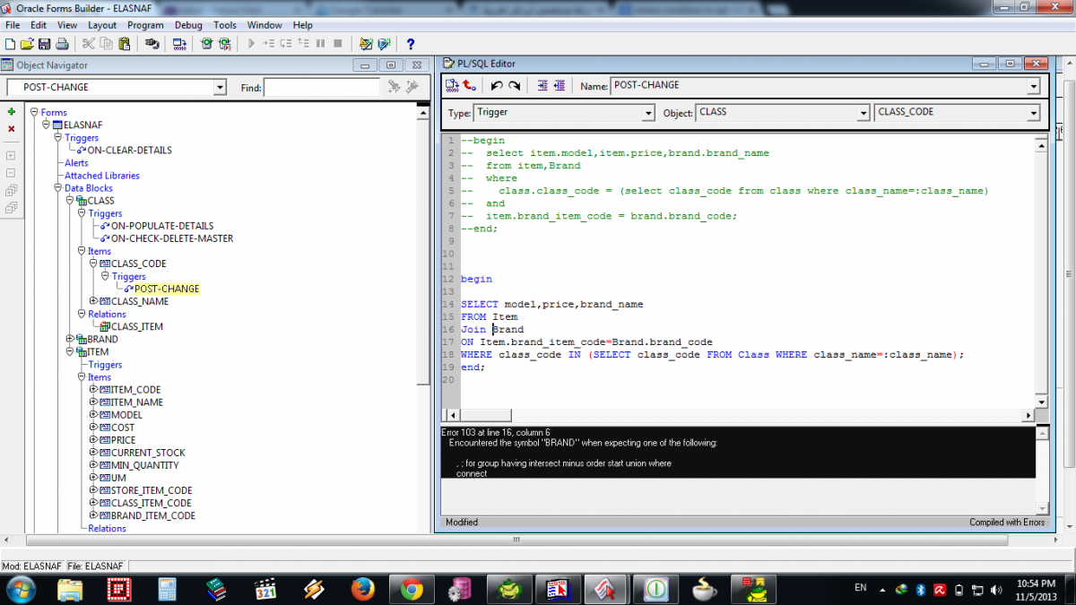This screenshot has width=1076, height=605.
Task: Open the Object dropdown showing CLASS
Action: (863, 113)
